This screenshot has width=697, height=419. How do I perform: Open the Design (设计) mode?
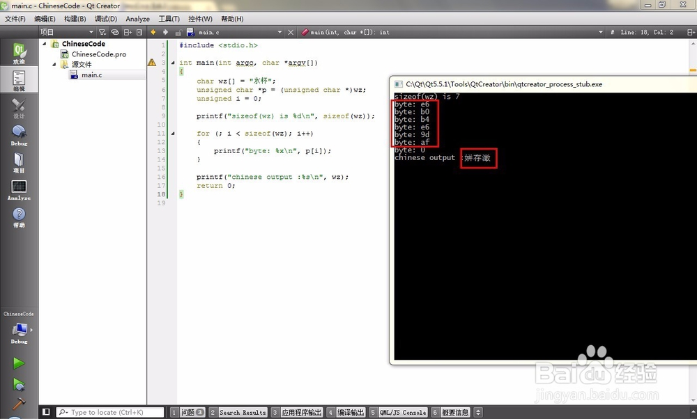click(x=19, y=108)
